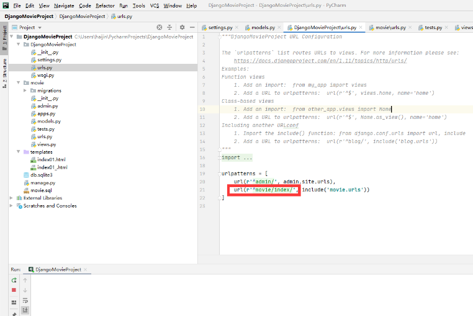
Task: Open the View menu
Action: (x=44, y=6)
